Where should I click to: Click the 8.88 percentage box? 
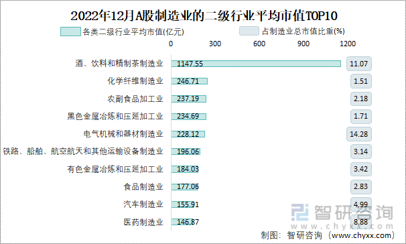(x=361, y=222)
